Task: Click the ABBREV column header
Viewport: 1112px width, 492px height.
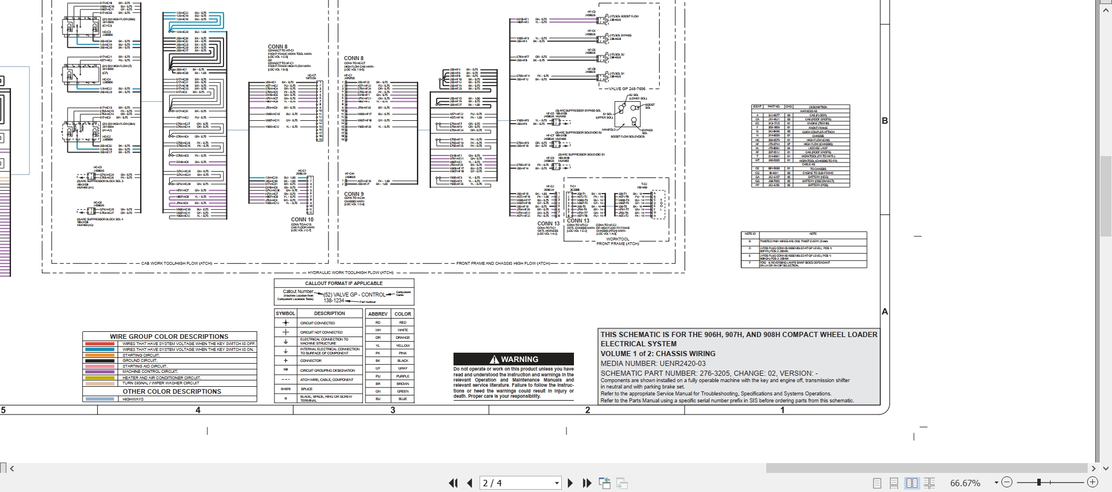Action: [x=378, y=314]
